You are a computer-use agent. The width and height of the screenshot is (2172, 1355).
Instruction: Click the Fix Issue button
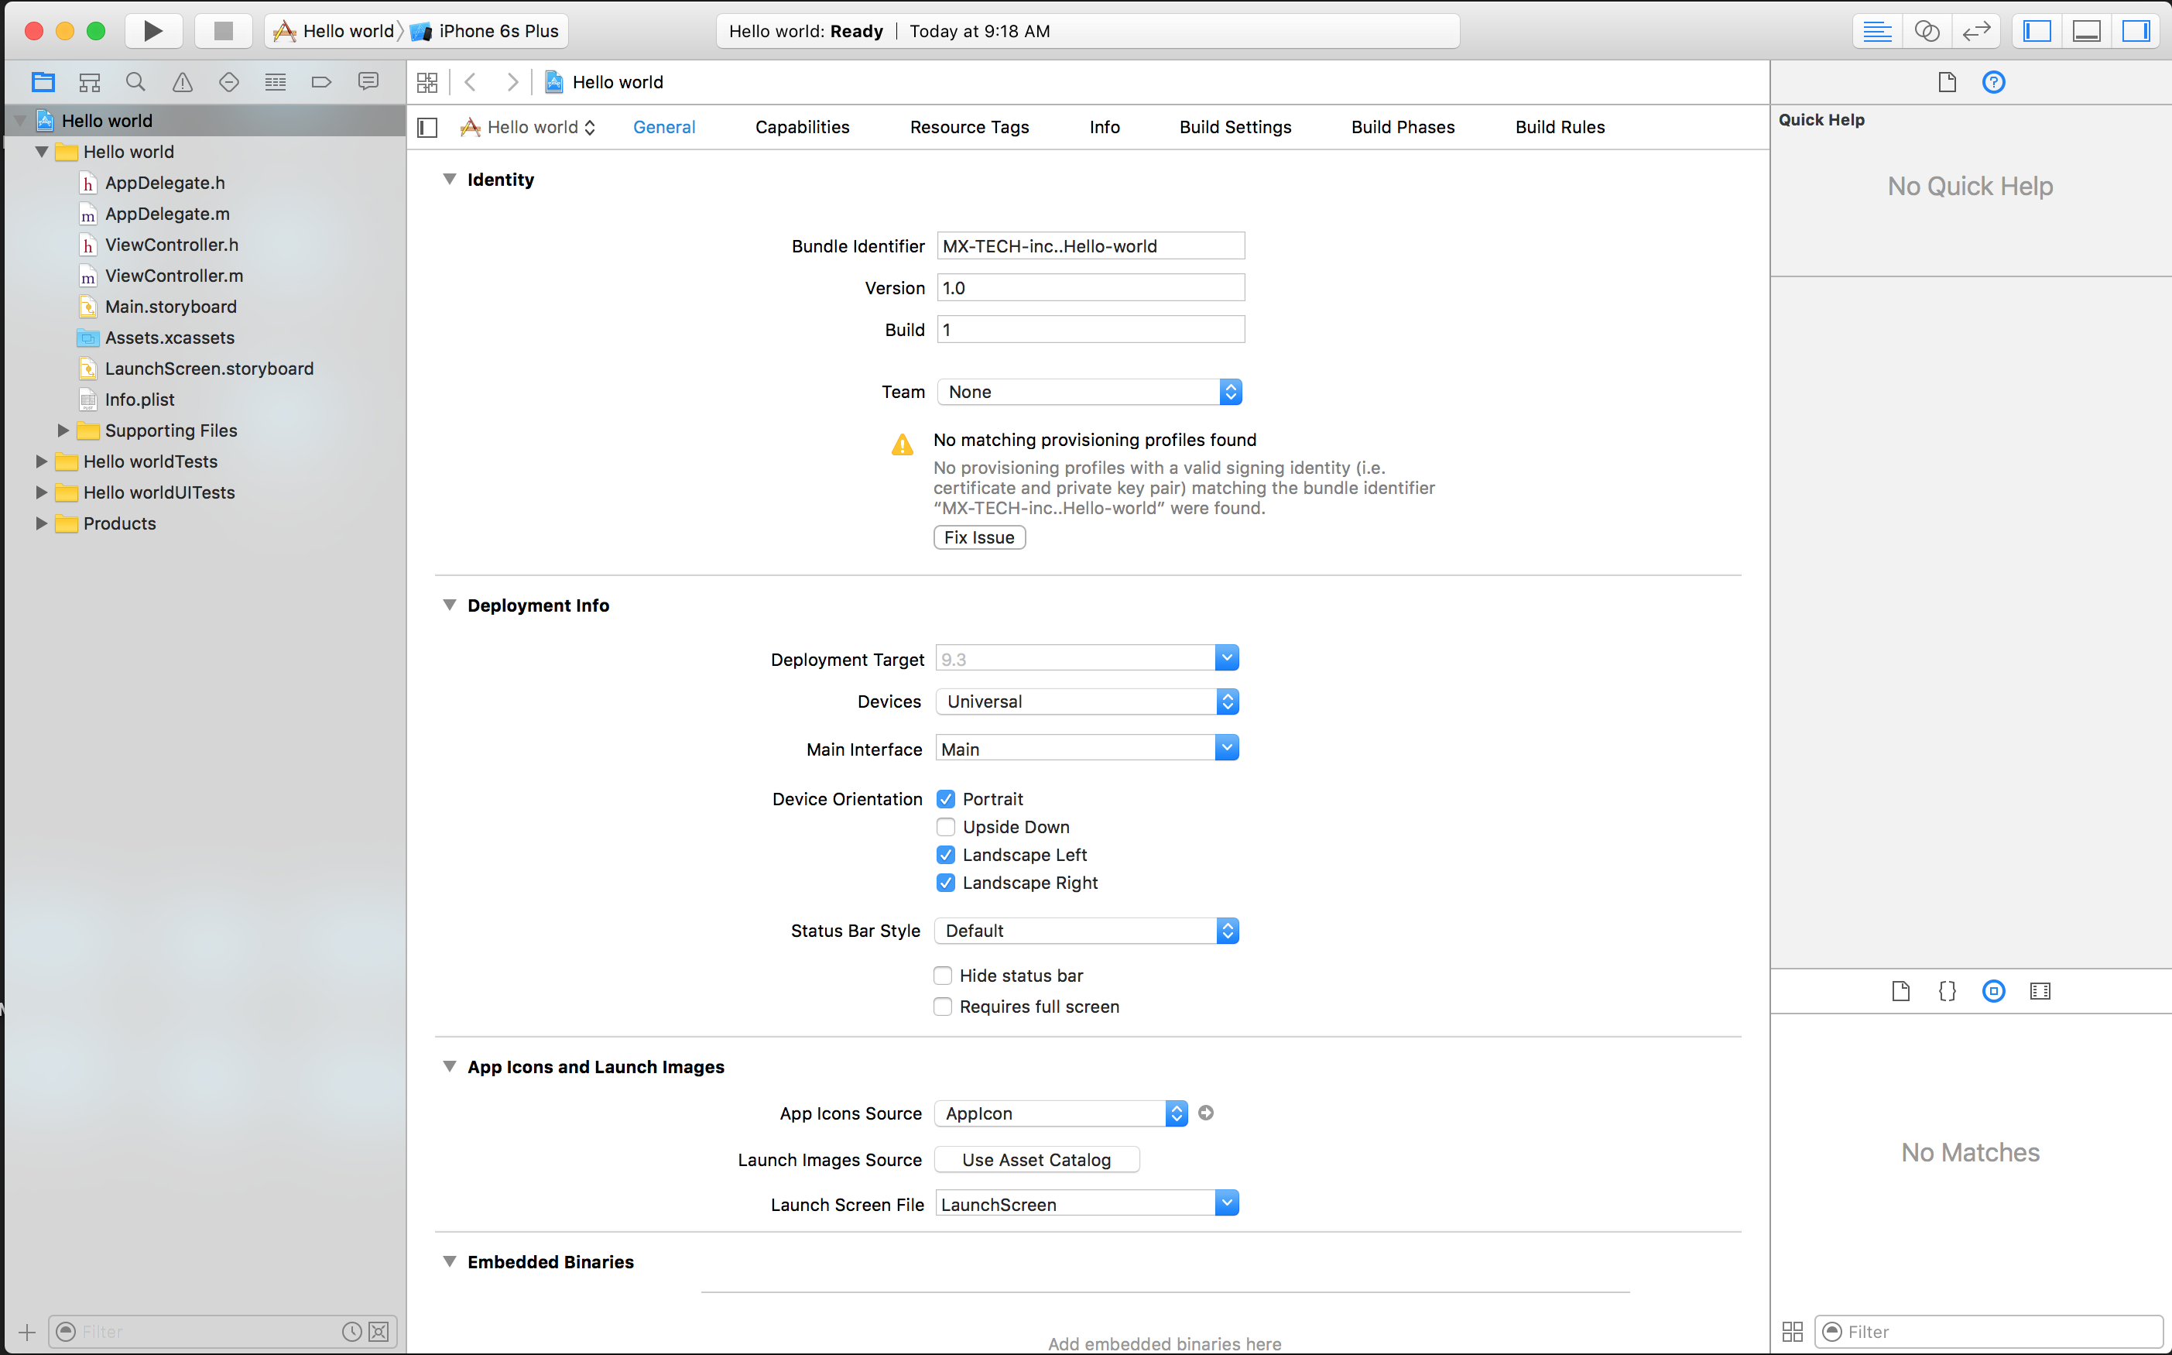pyautogui.click(x=979, y=537)
